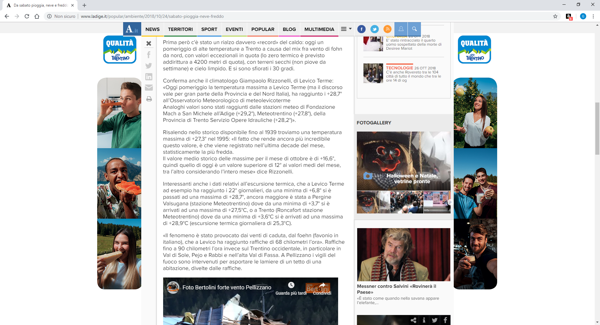Open user login profile icon

[401, 29]
